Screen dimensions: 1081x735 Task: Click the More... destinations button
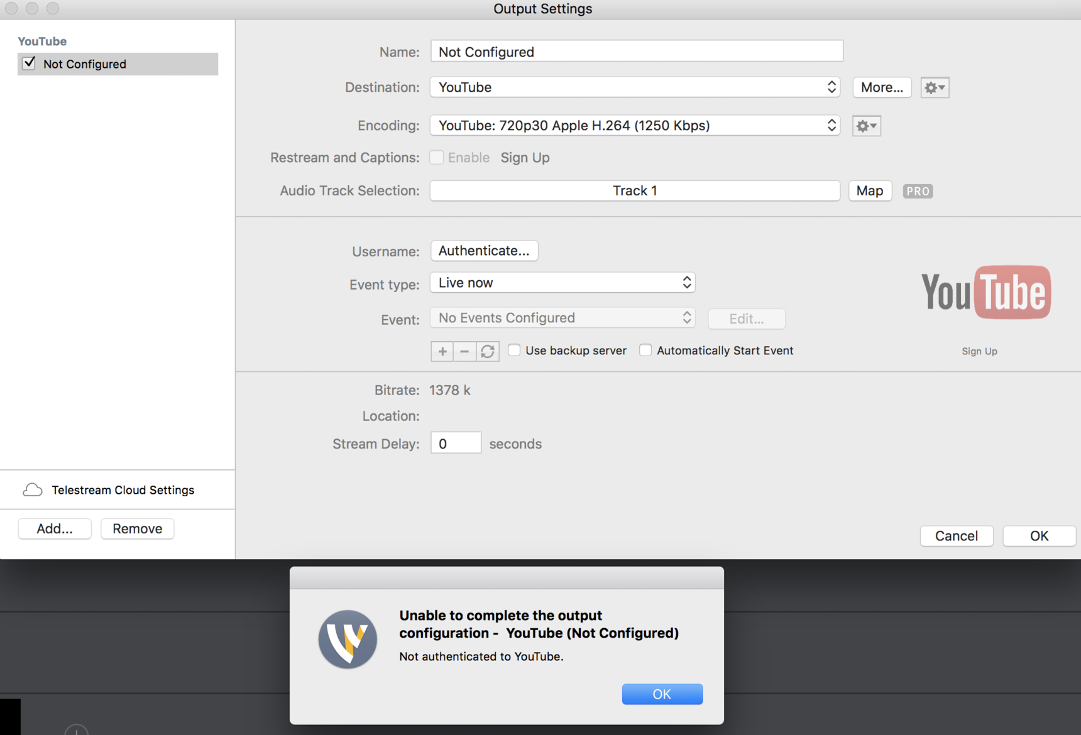pyautogui.click(x=882, y=87)
